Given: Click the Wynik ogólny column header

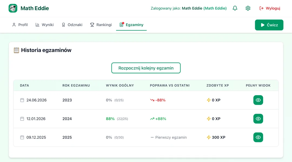Looking at the screenshot, I should (x=120, y=85).
